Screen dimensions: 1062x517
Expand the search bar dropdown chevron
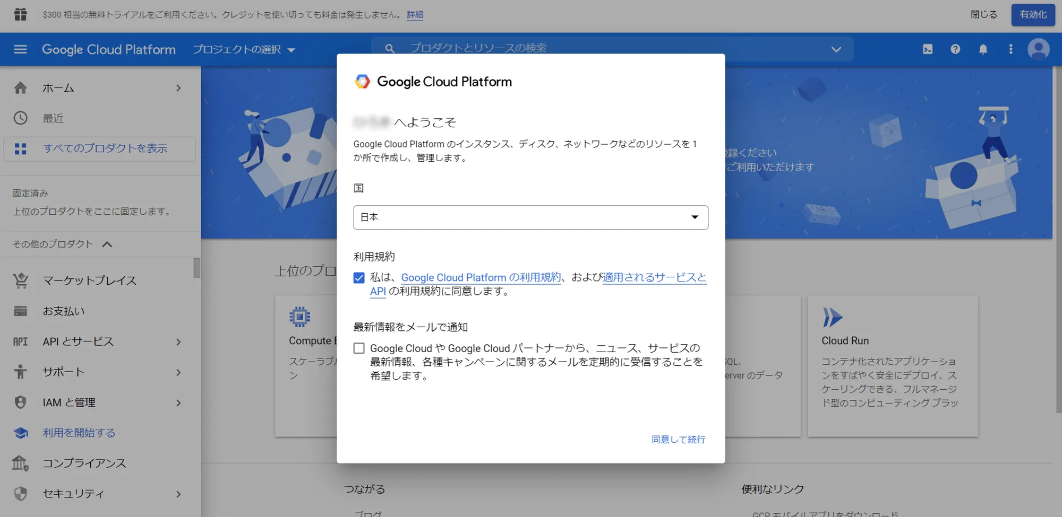pos(836,49)
